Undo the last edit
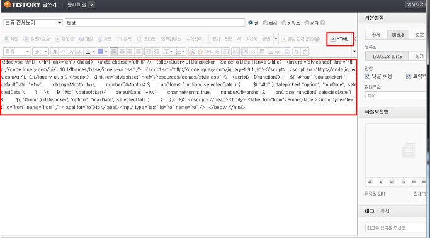Viewport: 430px width, 238px height. click(296, 52)
